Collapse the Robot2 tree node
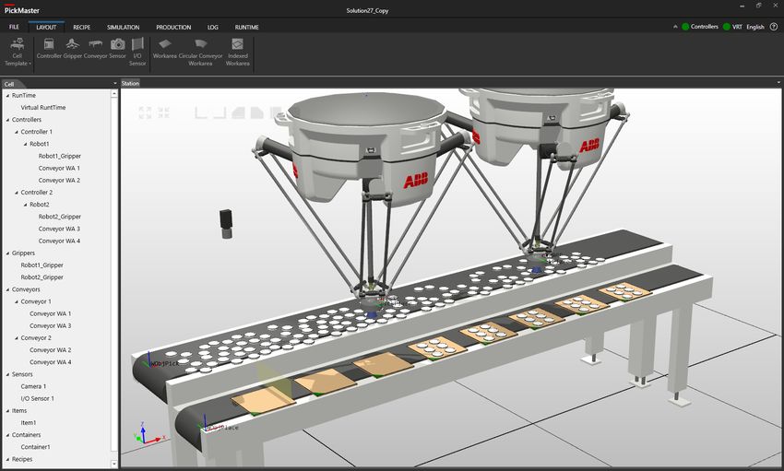 pyautogui.click(x=26, y=205)
